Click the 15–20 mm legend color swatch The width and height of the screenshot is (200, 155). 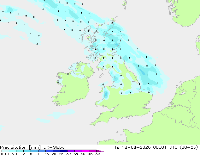tap(49, 151)
